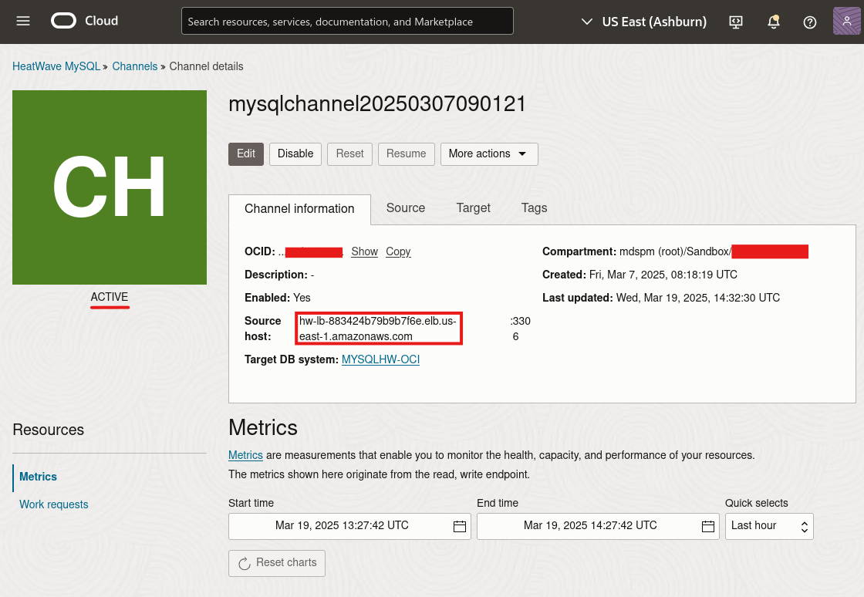Open the MYSQLHW-OCI target DB system link
Image resolution: width=864 pixels, height=597 pixels.
coord(380,359)
